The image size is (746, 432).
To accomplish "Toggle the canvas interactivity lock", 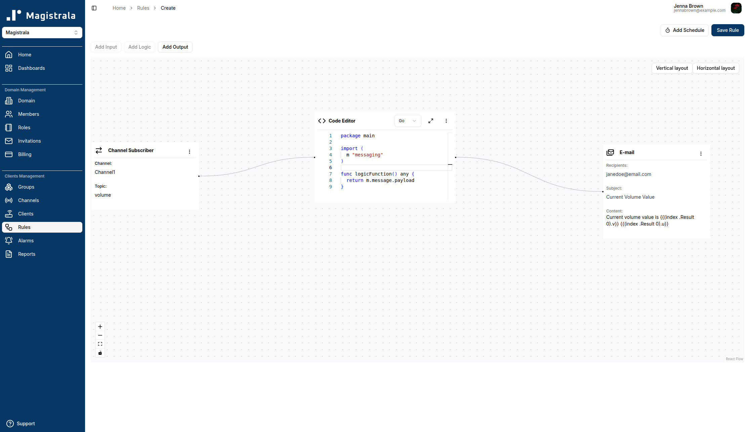I will pos(100,353).
